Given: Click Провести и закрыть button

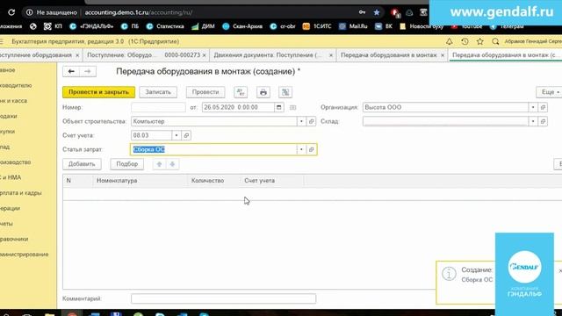Looking at the screenshot, I should click(98, 92).
